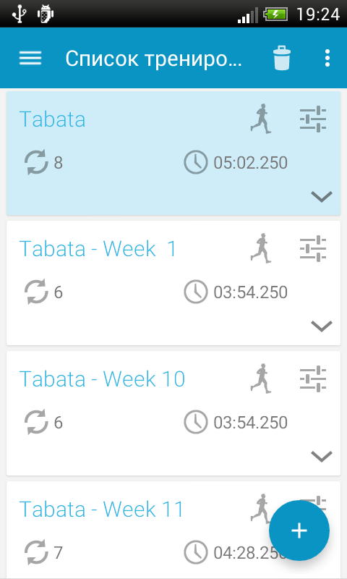This screenshot has width=347, height=579.
Task: Expand the Tabata - Week 1 card
Action: pos(322,326)
